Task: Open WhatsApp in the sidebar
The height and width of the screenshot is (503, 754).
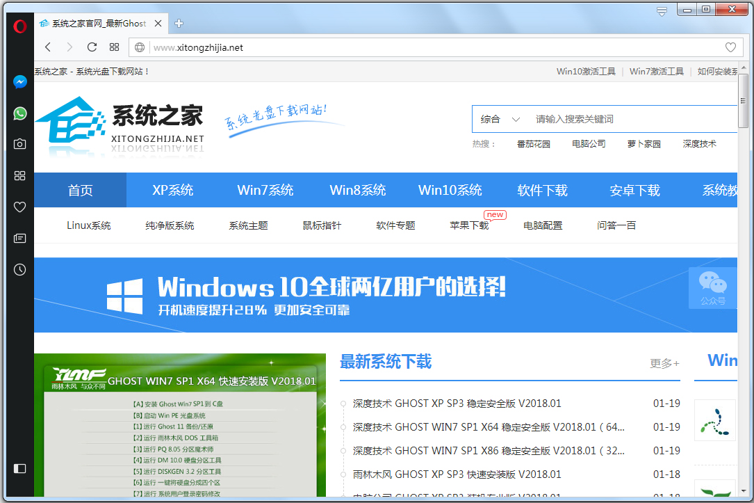Action: 19,113
